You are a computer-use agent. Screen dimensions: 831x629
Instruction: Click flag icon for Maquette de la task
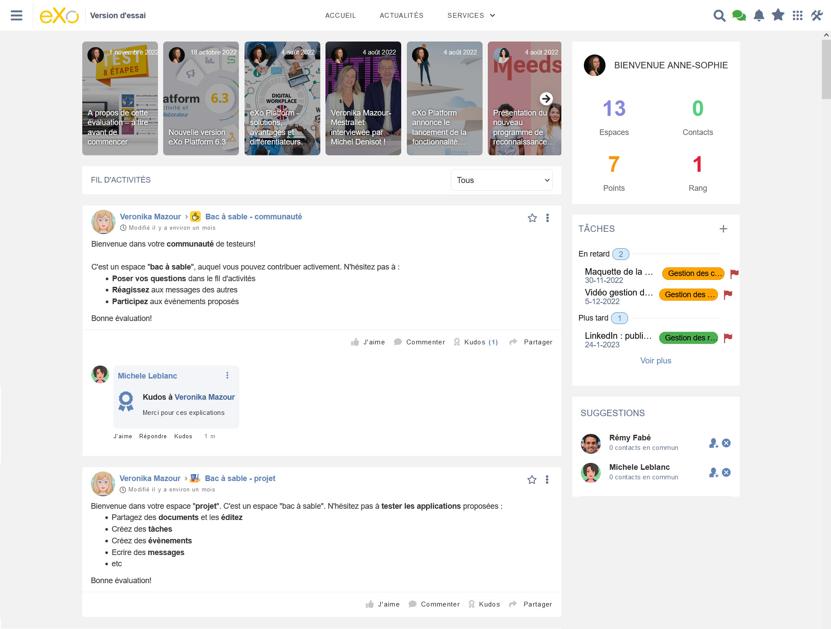click(734, 273)
